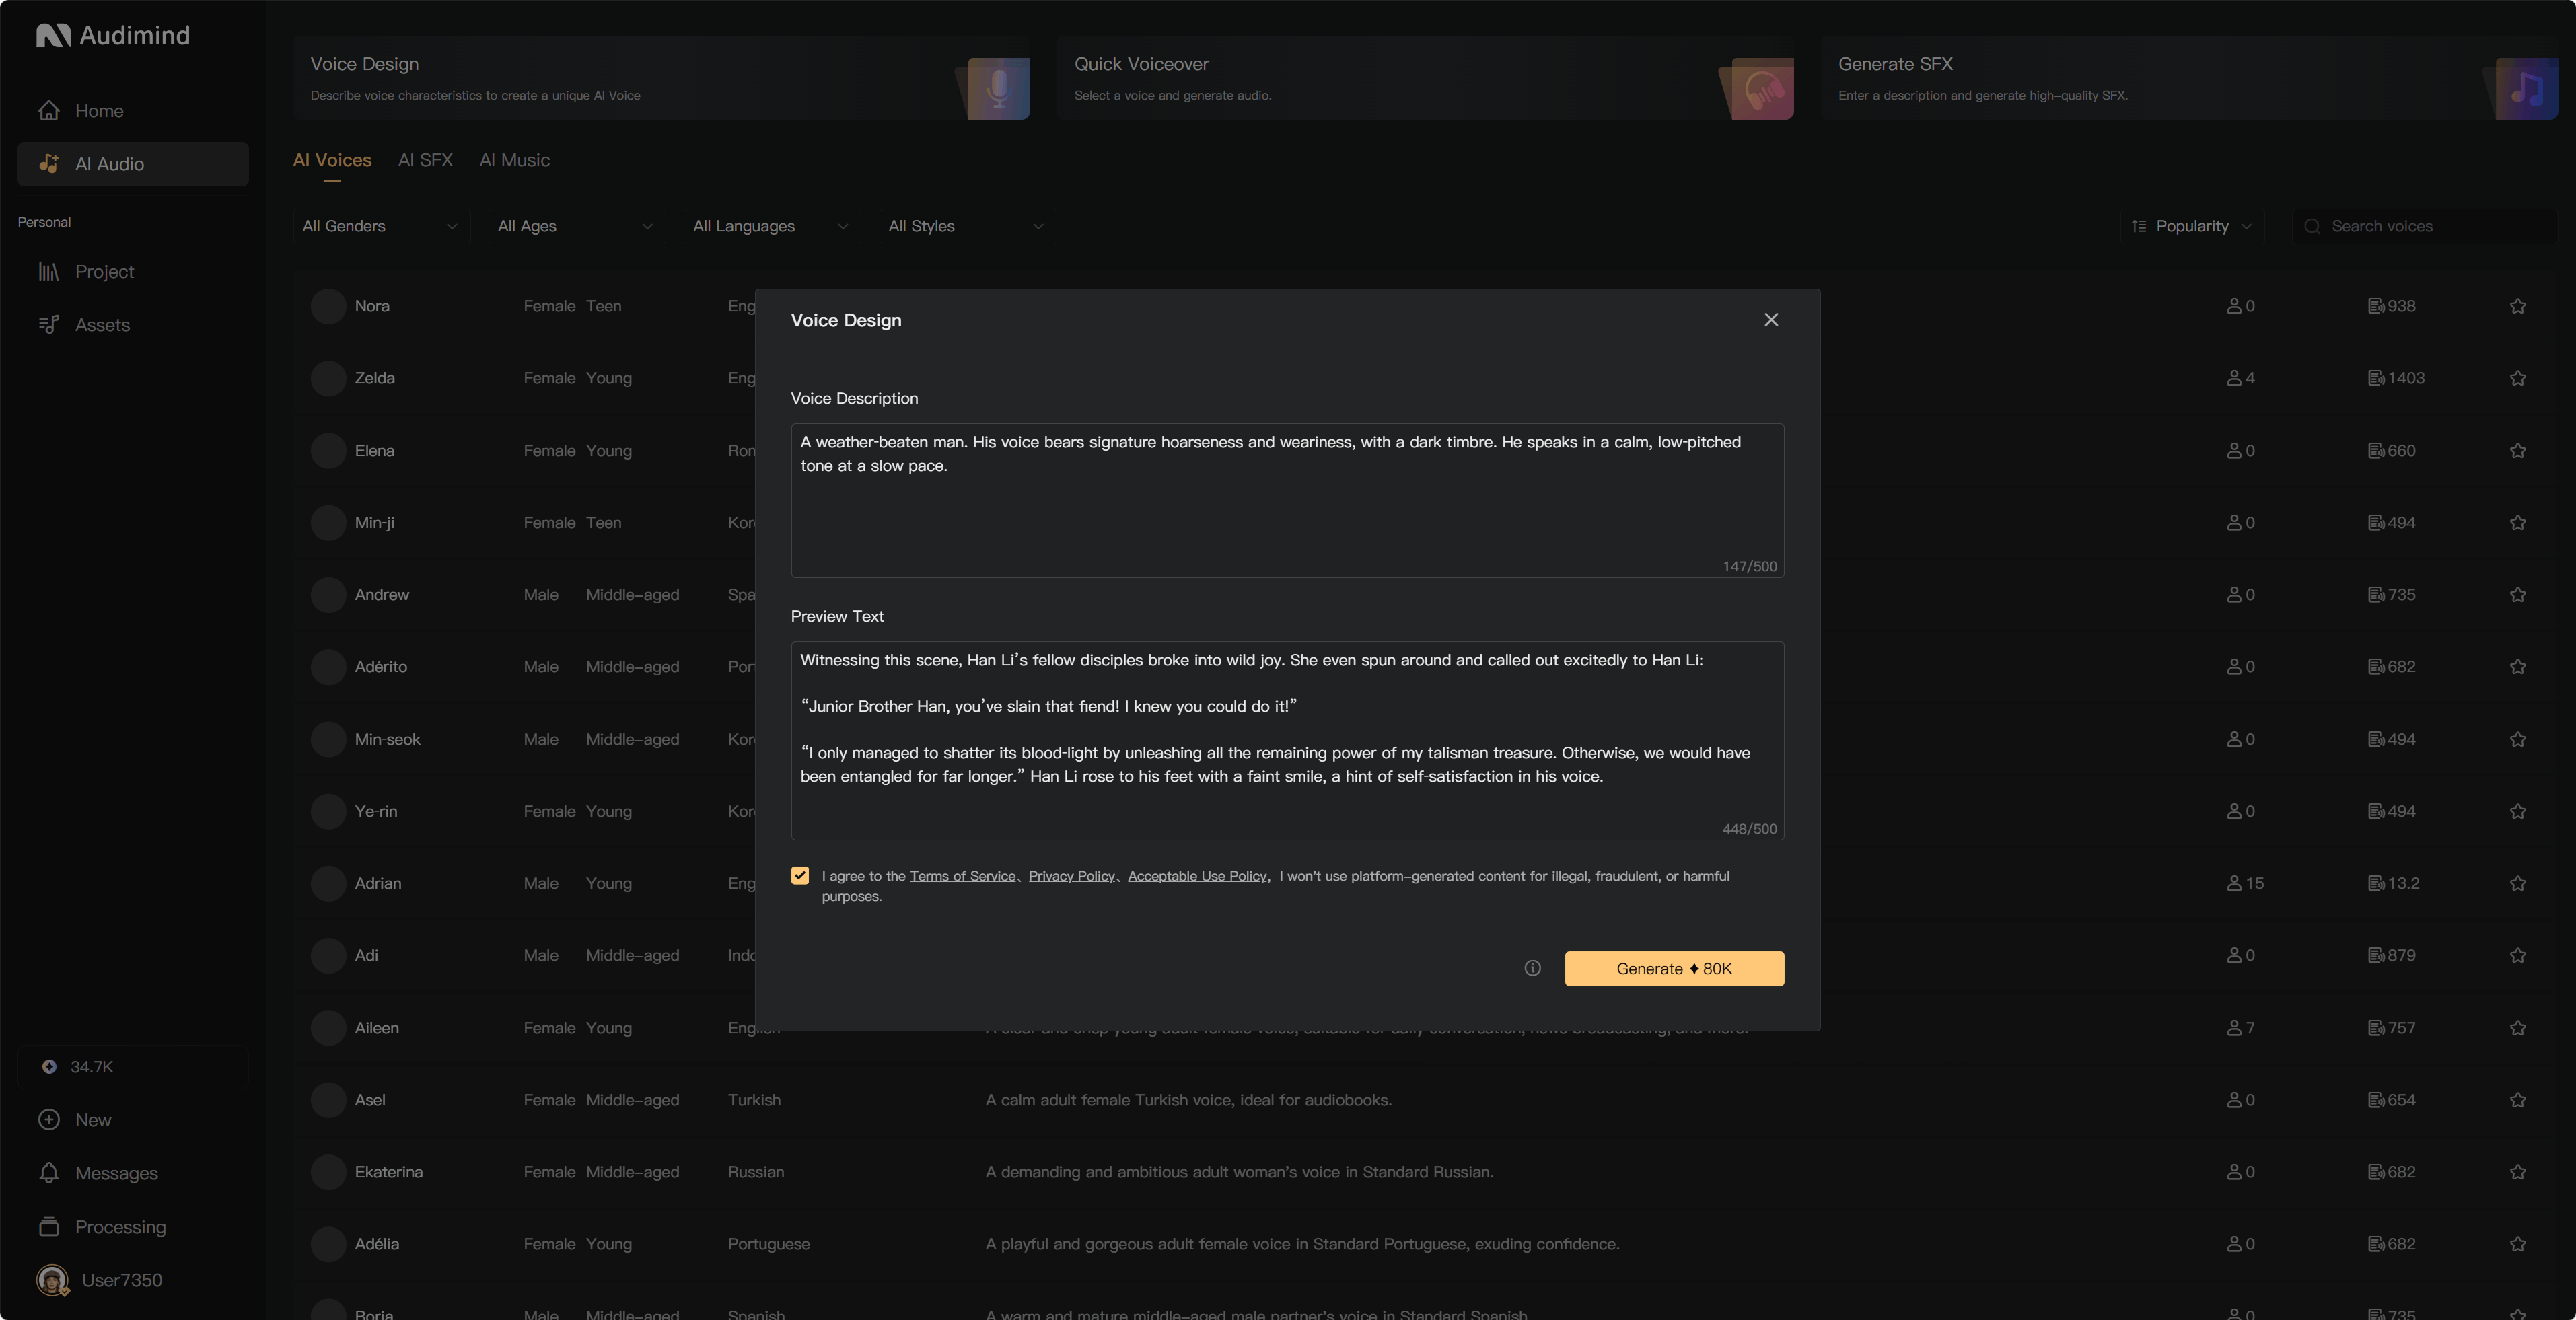Click the info icon beside Generate
2576x1320 pixels.
point(1532,968)
